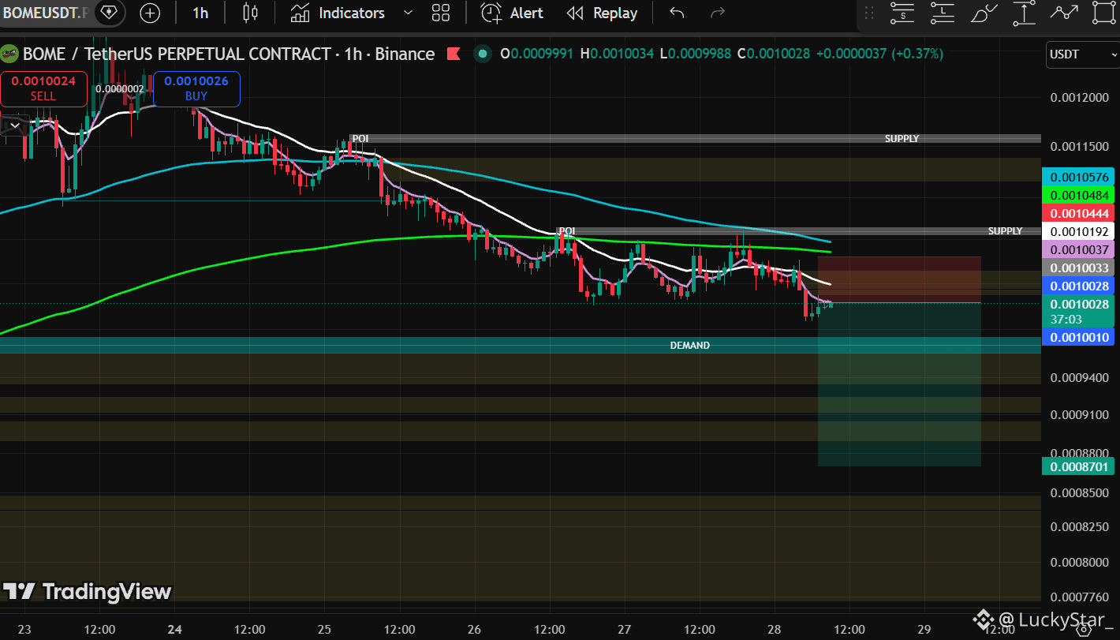The height and width of the screenshot is (640, 1120).
Task: Click the date 24 on the time axis
Action: click(x=175, y=629)
